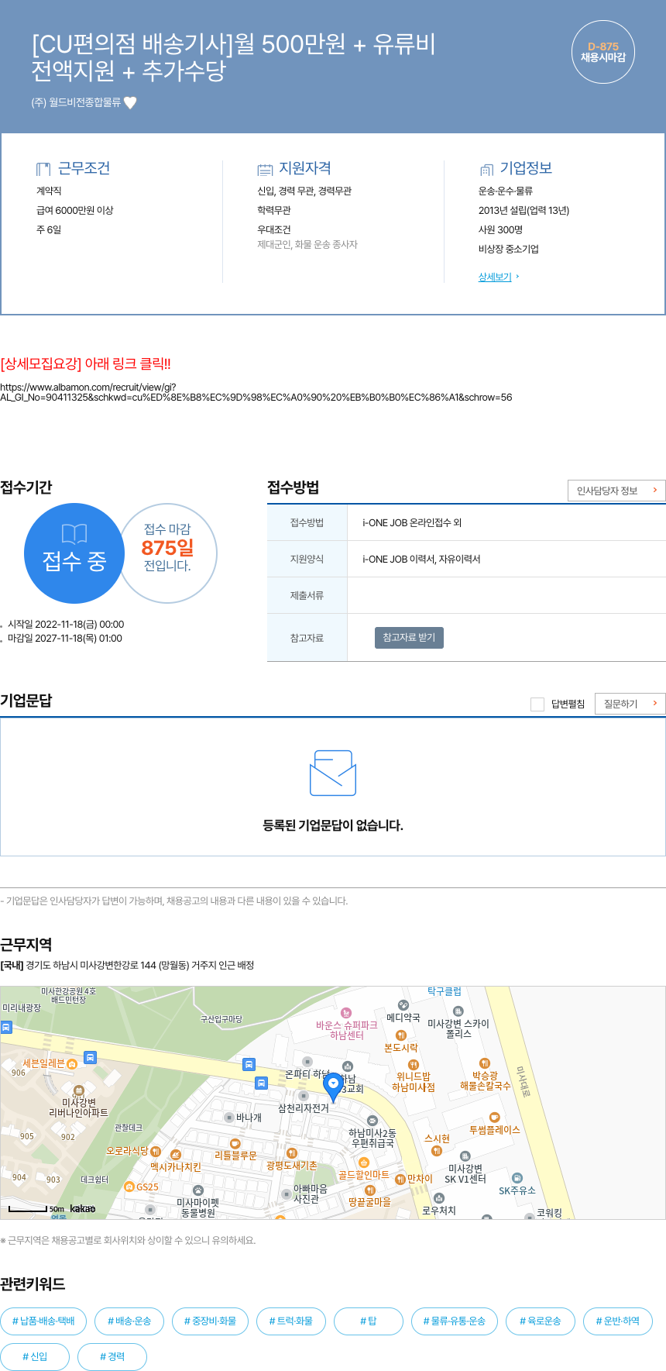Select the #중장비·화물 keyword tag
666x1371 pixels.
point(210,1321)
